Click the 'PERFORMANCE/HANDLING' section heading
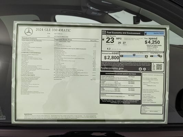Viewport: 183px width, 137px height. click(x=32, y=41)
